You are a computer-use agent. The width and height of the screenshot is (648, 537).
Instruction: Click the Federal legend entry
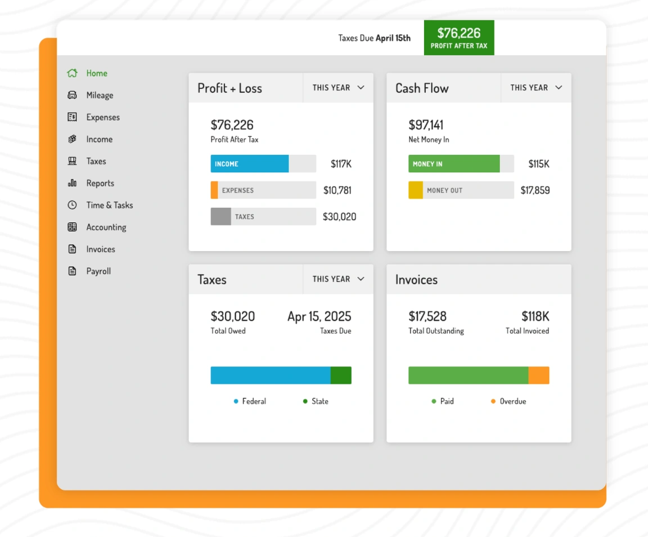250,401
